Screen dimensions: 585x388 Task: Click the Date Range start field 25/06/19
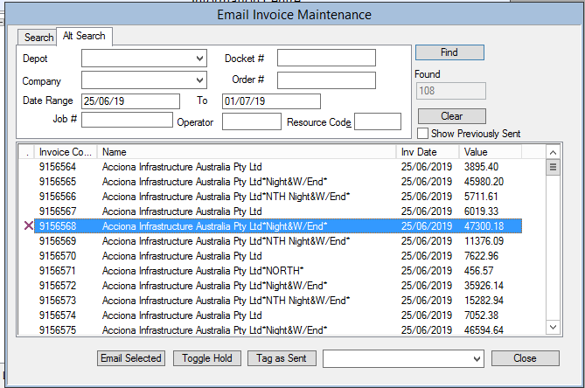(130, 101)
